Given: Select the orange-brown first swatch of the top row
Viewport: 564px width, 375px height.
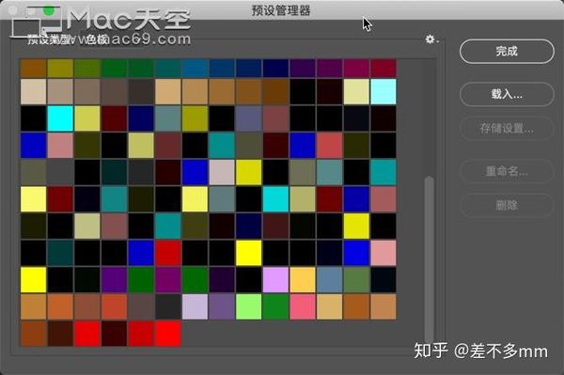Looking at the screenshot, I should (34, 69).
